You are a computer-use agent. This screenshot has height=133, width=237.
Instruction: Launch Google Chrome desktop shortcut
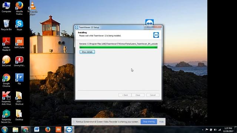point(6,80)
